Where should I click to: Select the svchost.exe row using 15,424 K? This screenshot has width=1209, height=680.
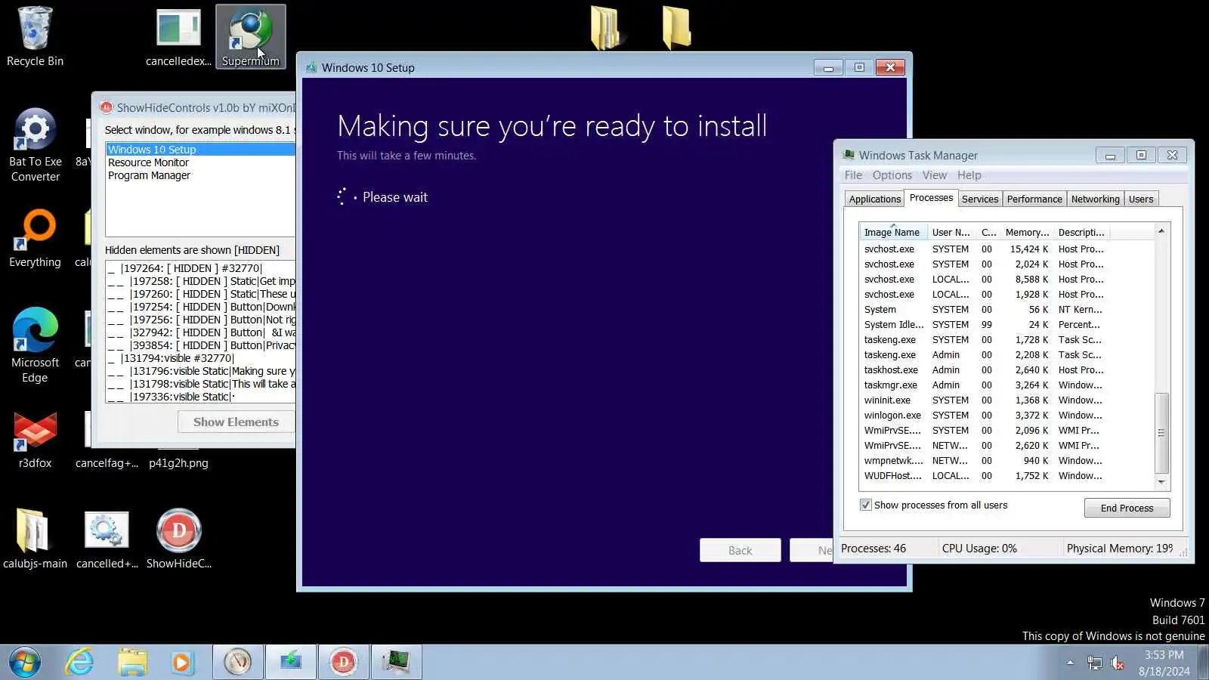(x=1007, y=249)
